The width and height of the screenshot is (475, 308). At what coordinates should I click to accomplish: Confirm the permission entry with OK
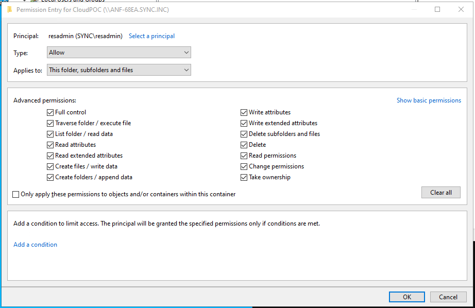[407, 297]
